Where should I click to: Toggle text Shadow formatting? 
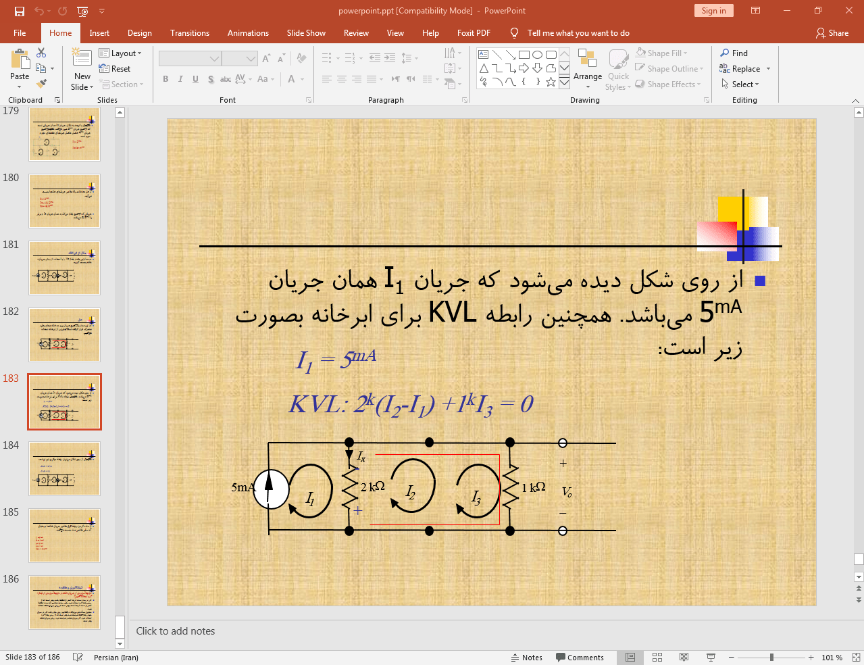[211, 79]
